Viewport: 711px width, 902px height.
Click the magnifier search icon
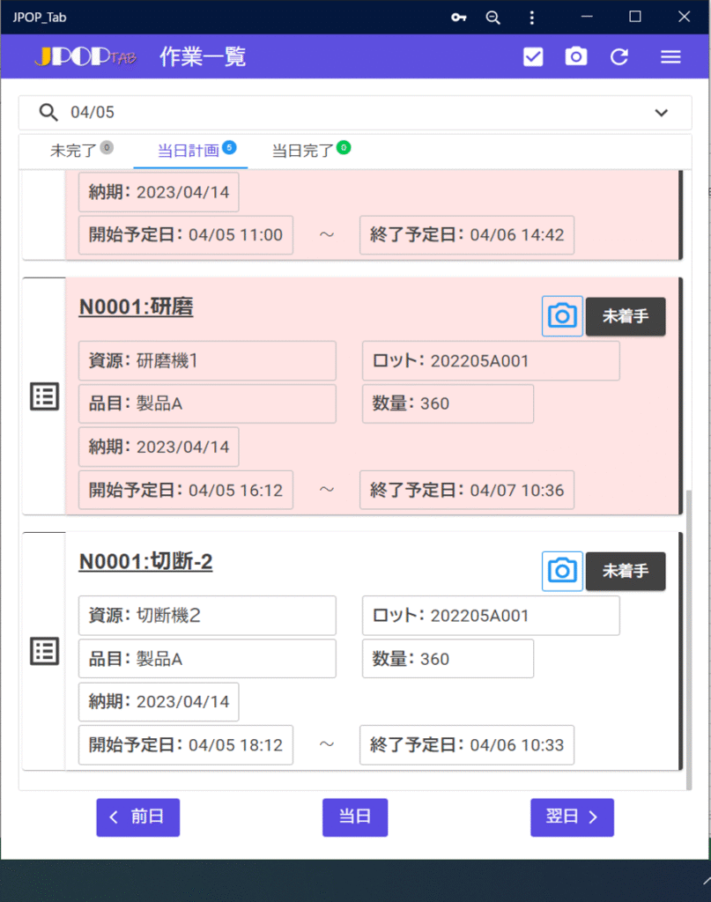click(x=49, y=113)
